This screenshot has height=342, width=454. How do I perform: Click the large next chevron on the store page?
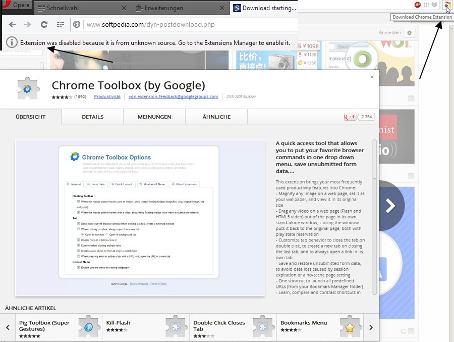[x=390, y=206]
